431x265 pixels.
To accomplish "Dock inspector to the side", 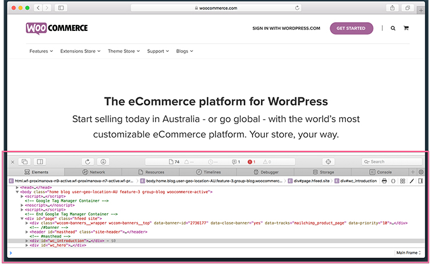I will coord(40,162).
